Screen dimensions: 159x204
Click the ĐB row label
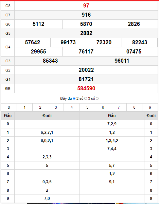click(8, 89)
